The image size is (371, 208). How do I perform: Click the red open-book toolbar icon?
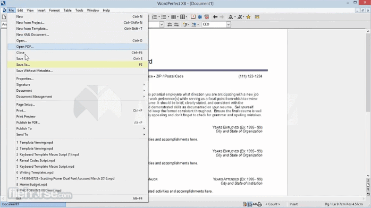tap(193, 17)
